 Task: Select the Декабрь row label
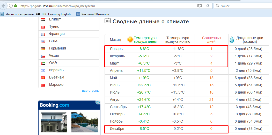point(117,129)
